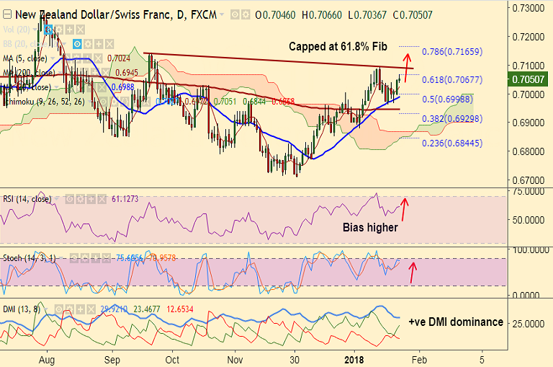Remove the MA (200, close) indicator
Image resolution: width=553 pixels, height=367 pixels.
point(106,73)
